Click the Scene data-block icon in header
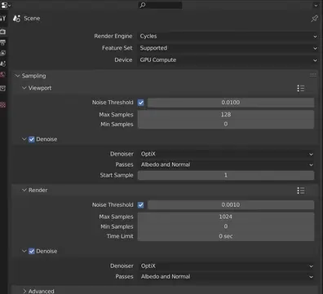The height and width of the screenshot is (294, 323). pos(16,19)
